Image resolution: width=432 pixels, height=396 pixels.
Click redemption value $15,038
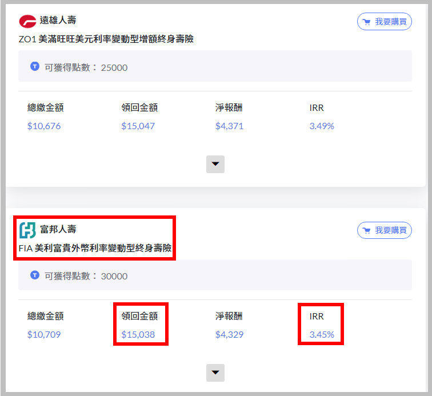pyautogui.click(x=138, y=334)
